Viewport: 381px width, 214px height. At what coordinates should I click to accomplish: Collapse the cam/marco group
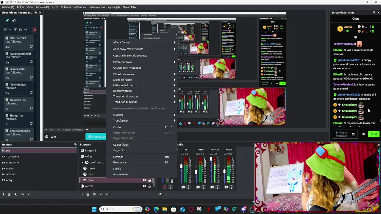click(82, 162)
